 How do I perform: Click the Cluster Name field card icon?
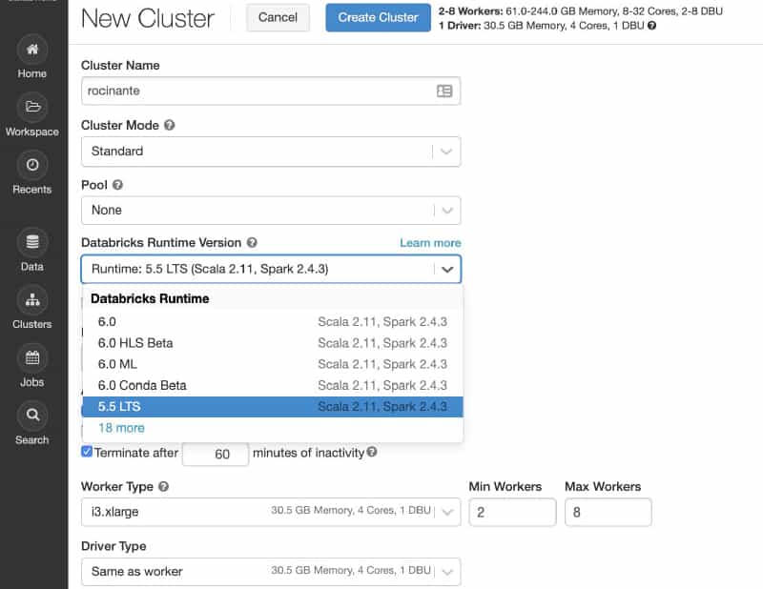pyautogui.click(x=444, y=91)
